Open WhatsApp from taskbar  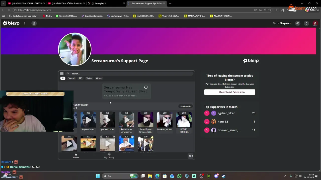pos(179,176)
